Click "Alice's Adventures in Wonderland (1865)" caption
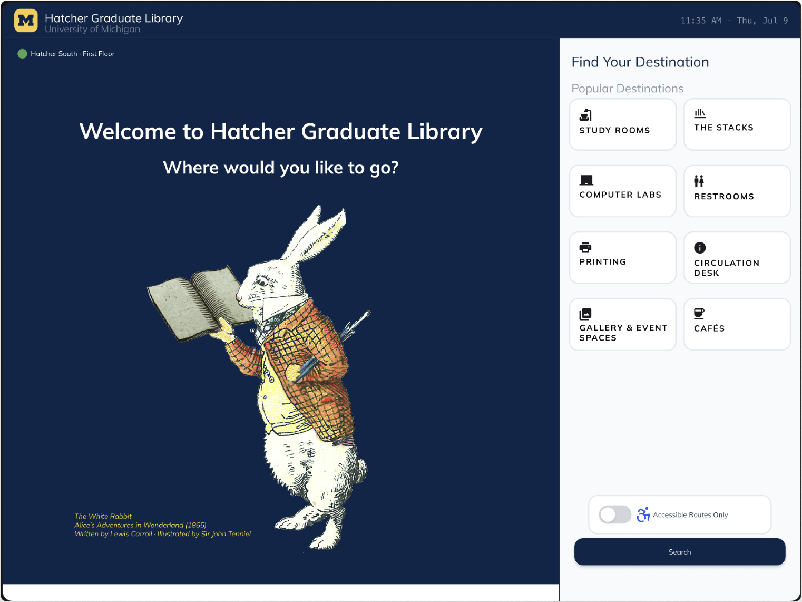Screen dimensions: 802x602 click(x=140, y=525)
